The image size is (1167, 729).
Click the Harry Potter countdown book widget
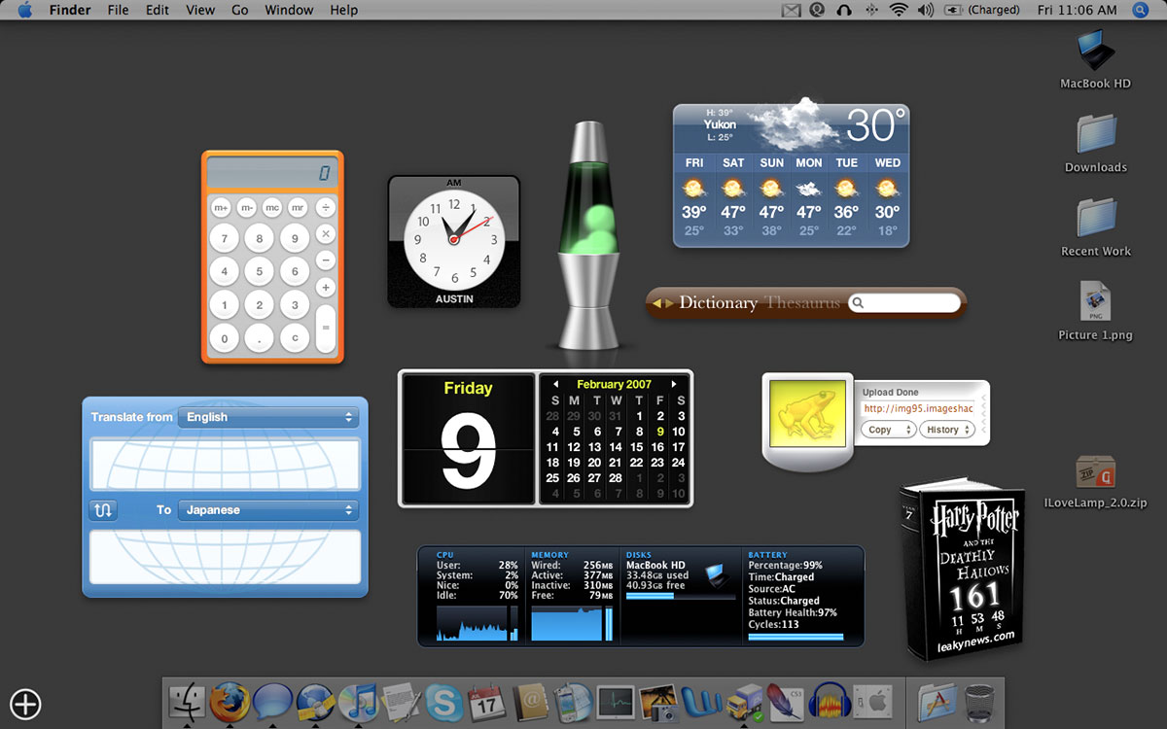click(964, 569)
